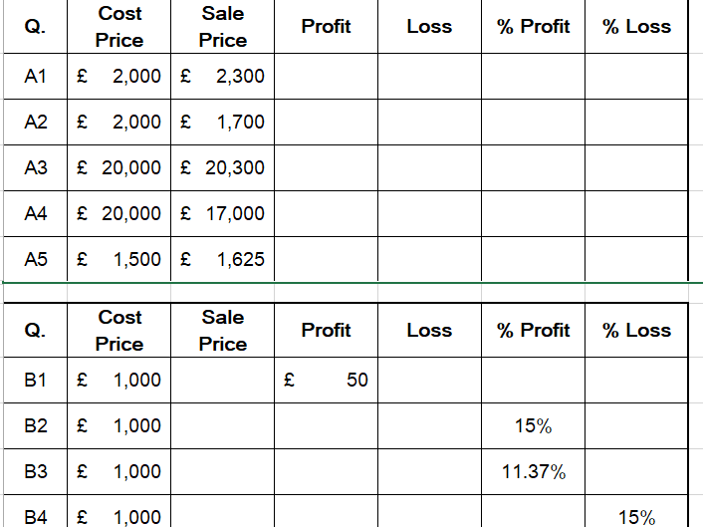Select the empty Profit cell for row A1

click(326, 76)
